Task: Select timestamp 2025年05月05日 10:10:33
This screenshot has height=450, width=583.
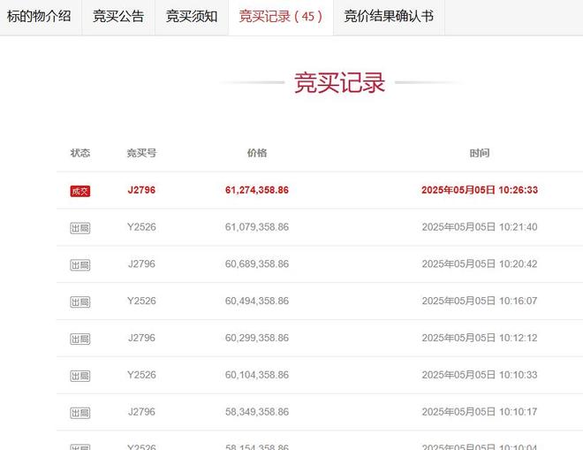Action: (x=480, y=375)
